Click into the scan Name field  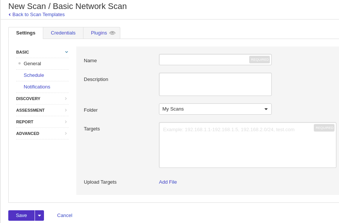(204, 60)
